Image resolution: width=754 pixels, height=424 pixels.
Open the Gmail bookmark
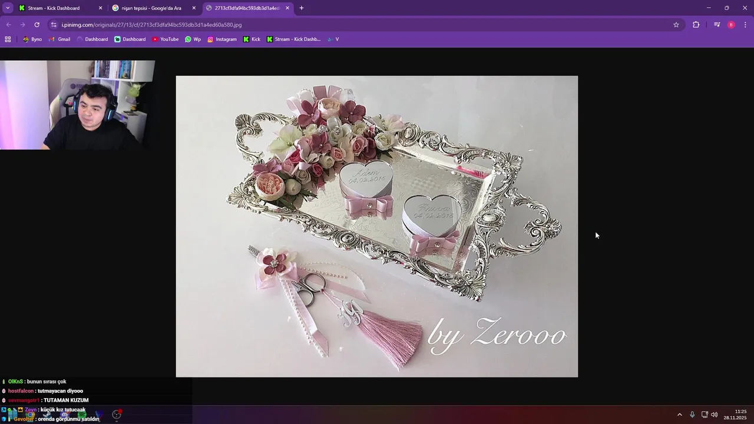coord(59,39)
